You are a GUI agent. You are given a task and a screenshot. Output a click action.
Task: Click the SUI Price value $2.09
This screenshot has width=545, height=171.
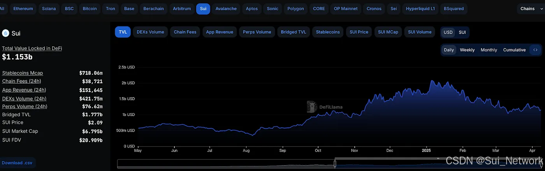95,123
